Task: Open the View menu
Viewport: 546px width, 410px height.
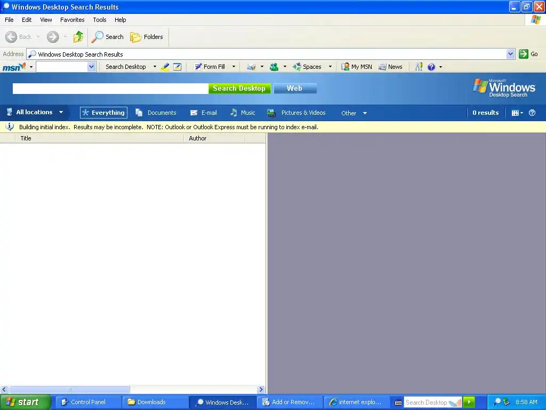Action: tap(46, 20)
